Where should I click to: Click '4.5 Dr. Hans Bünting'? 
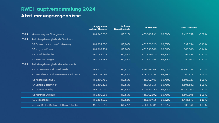[x=43, y=90]
